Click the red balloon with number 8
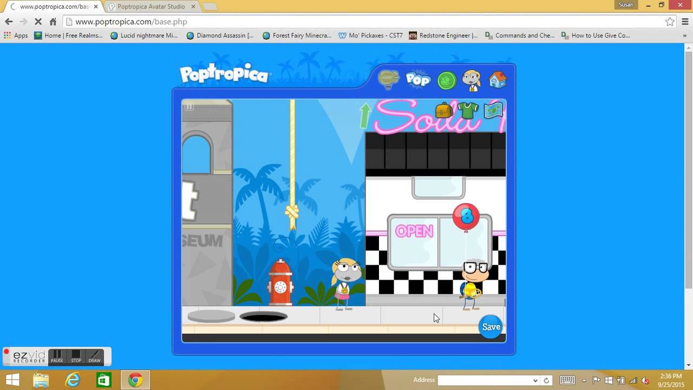This screenshot has width=693, height=390. [x=466, y=217]
